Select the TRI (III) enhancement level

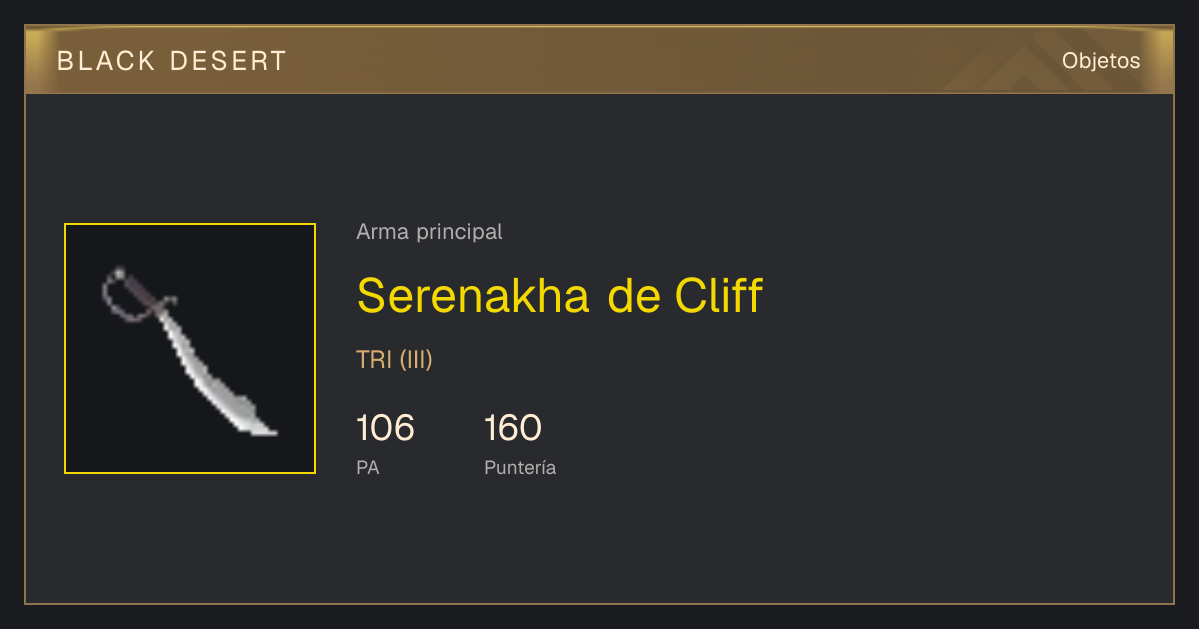[394, 360]
